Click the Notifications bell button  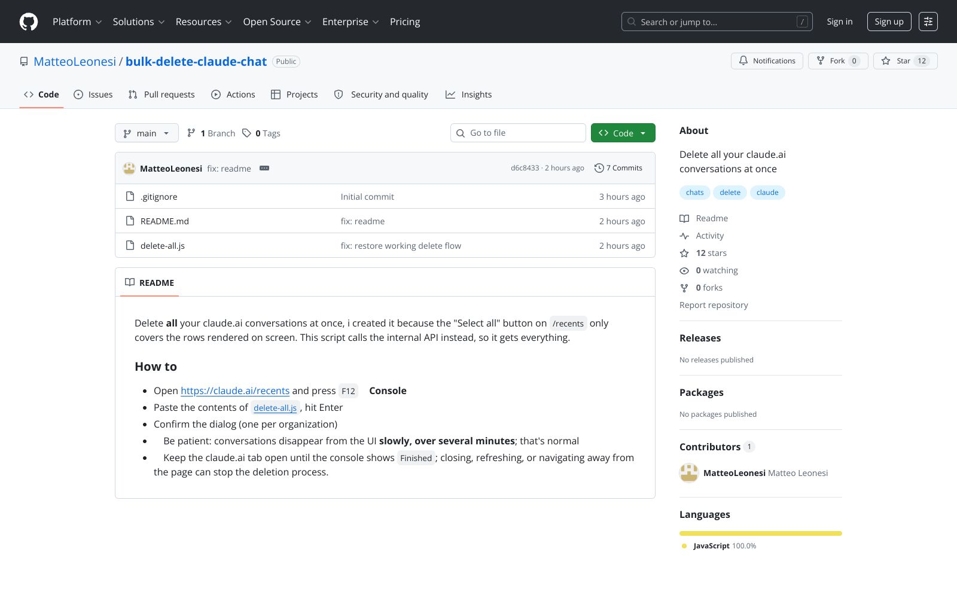[767, 61]
